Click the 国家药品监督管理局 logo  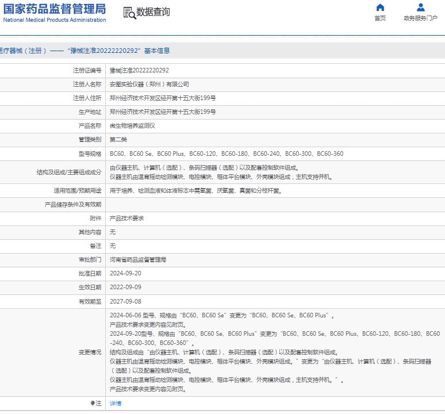click(55, 13)
